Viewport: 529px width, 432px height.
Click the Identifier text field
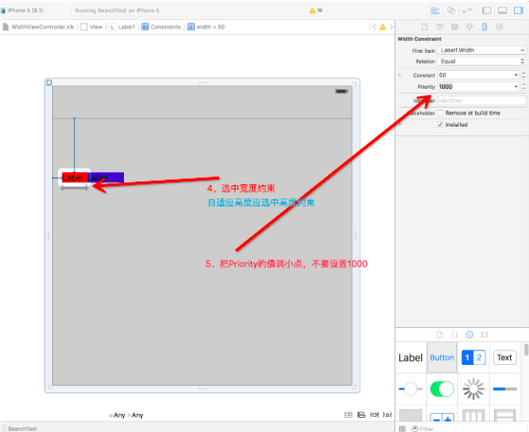click(x=482, y=100)
